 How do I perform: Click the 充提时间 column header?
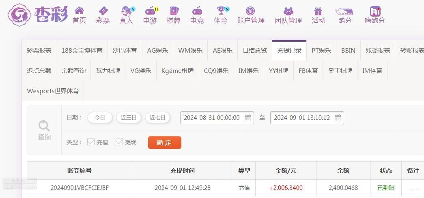(183, 171)
